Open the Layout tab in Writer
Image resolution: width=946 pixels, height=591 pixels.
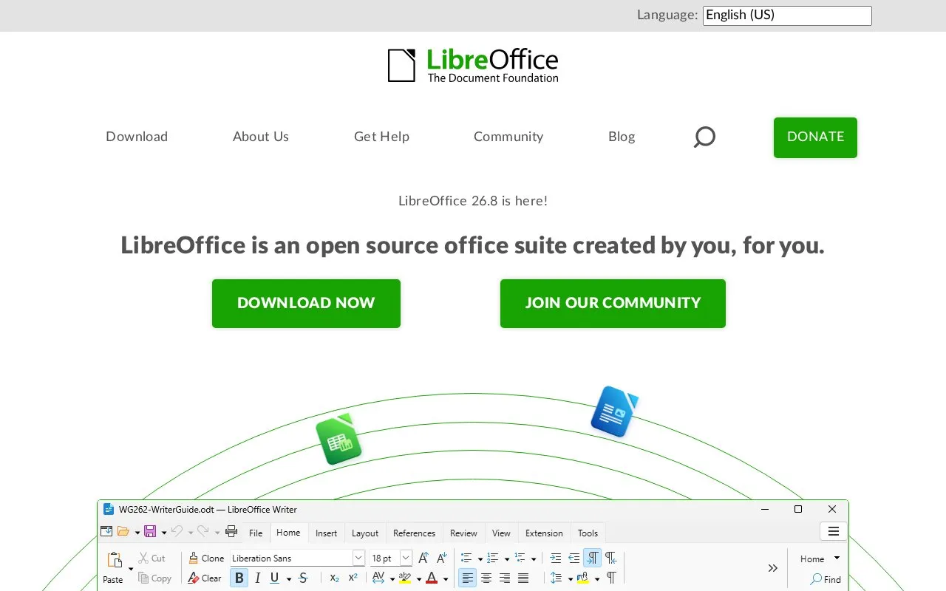pos(365,533)
